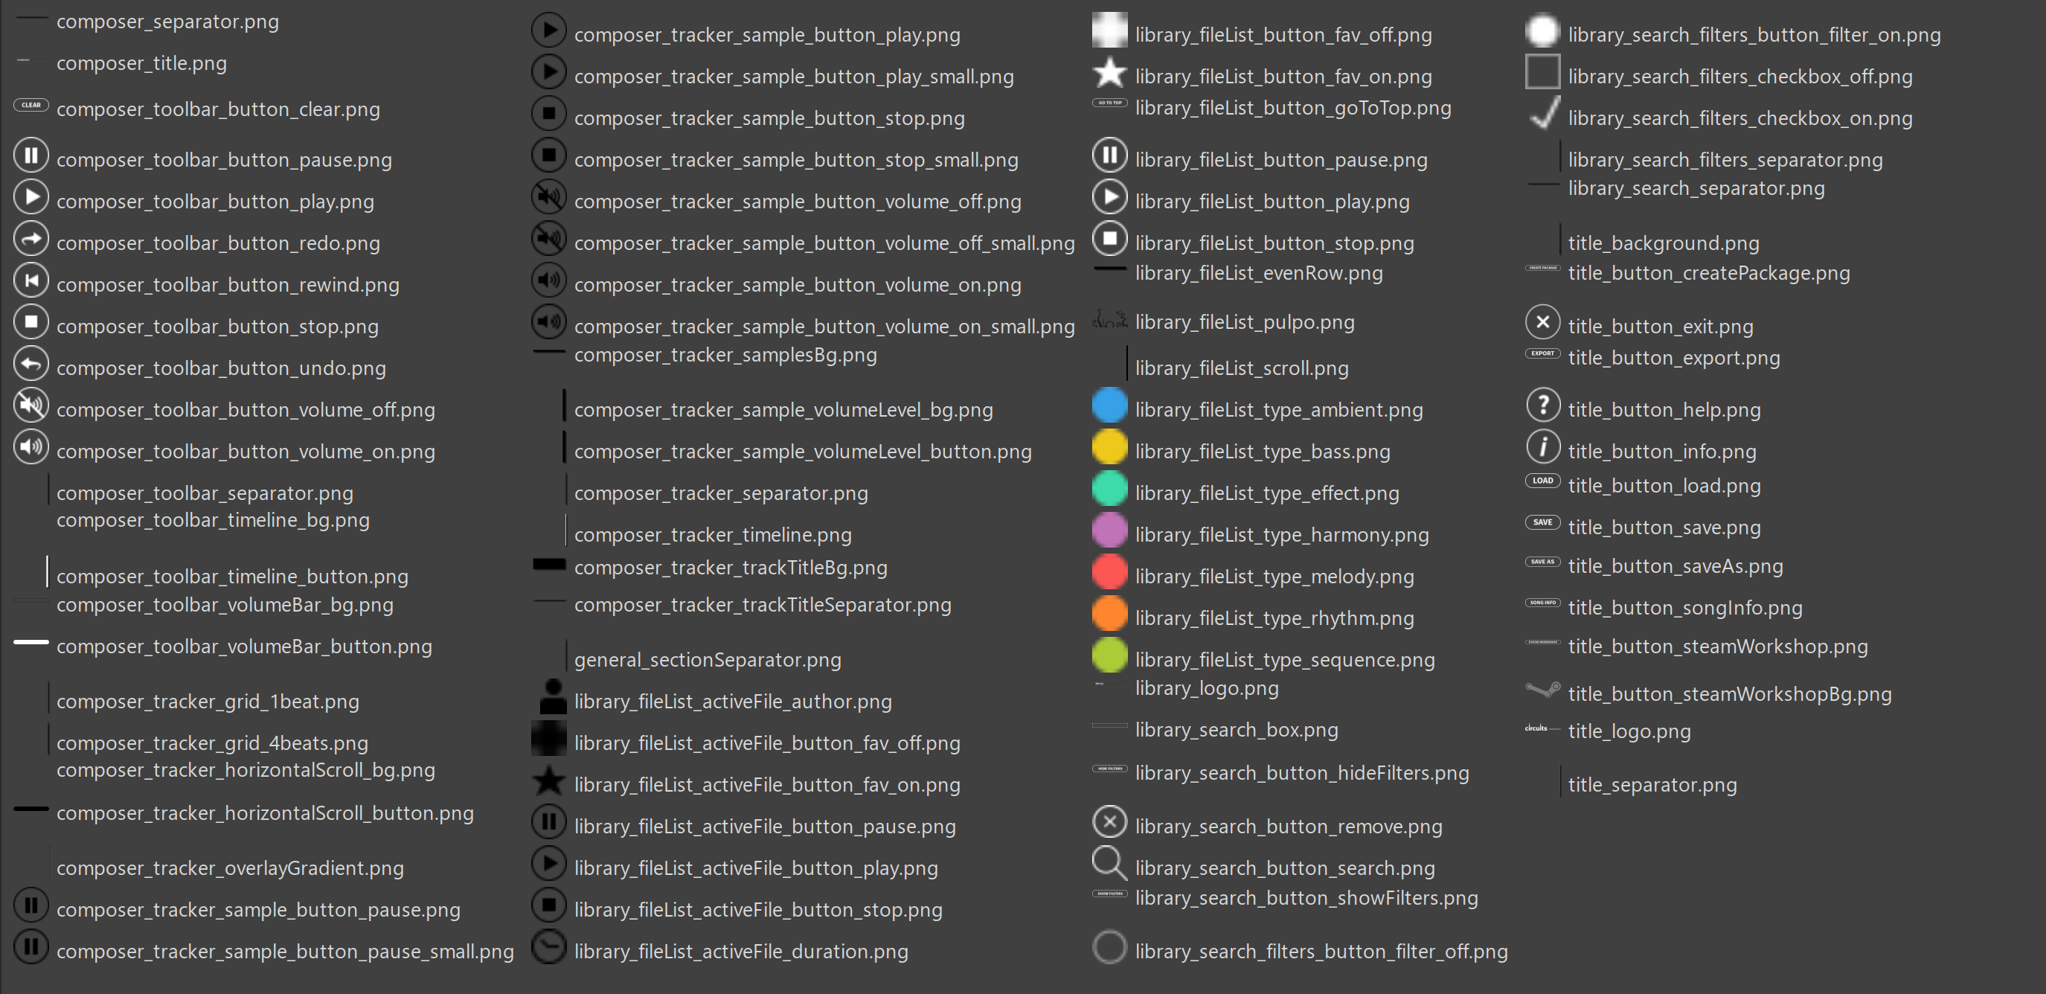This screenshot has height=994, width=2046.
Task: Select the title button info icon
Action: click(x=1542, y=446)
